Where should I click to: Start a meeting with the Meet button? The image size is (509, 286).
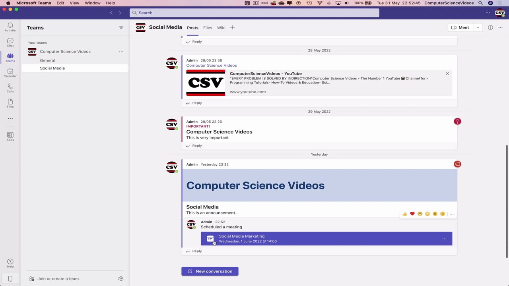[460, 27]
